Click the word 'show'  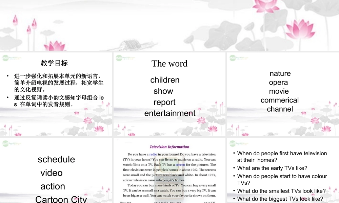coord(163,91)
